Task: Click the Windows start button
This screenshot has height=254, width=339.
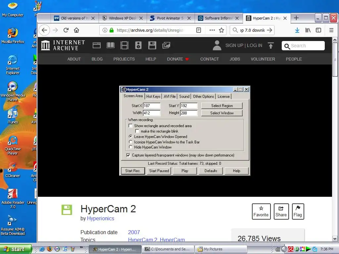Action: 16,249
